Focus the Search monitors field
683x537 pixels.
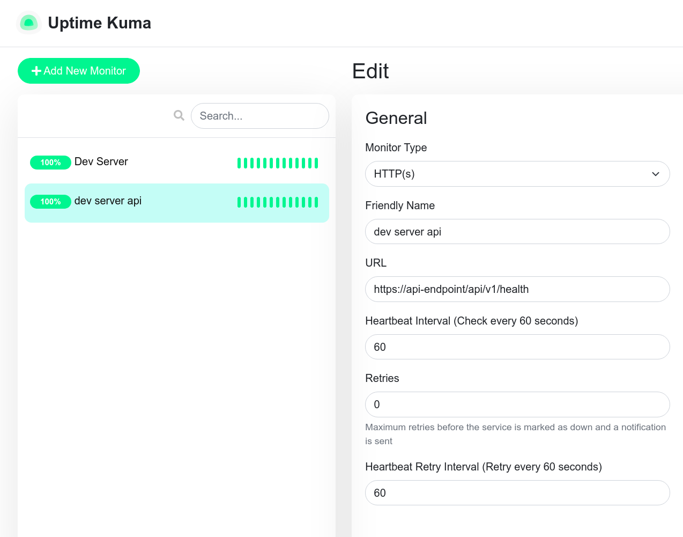click(x=259, y=116)
